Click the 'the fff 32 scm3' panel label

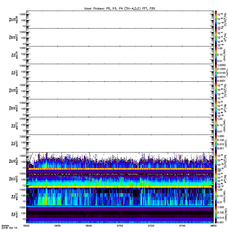13,179
